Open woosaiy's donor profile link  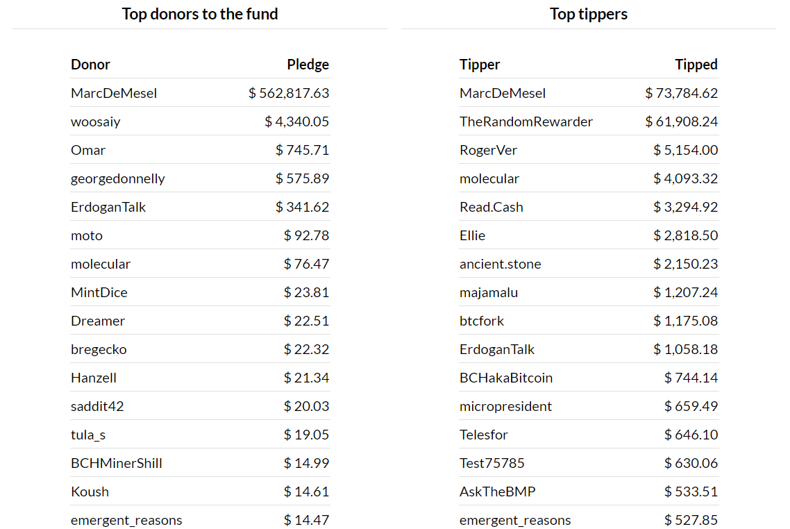point(95,121)
